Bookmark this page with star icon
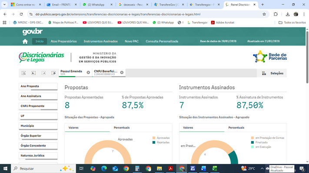The image size is (309, 173). [x=264, y=14]
